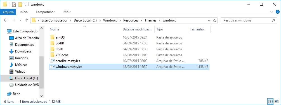Expand chevron after Este Computador breadcrumb
The height and width of the screenshot is (105, 281).
(71, 20)
